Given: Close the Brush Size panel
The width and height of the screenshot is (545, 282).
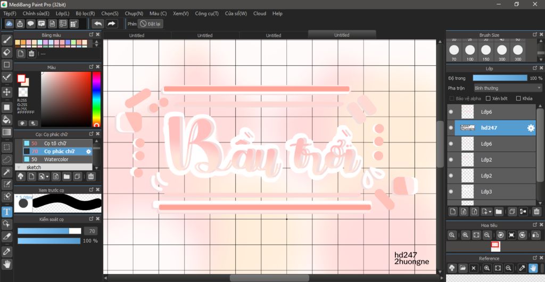Looking at the screenshot, I should 541,35.
